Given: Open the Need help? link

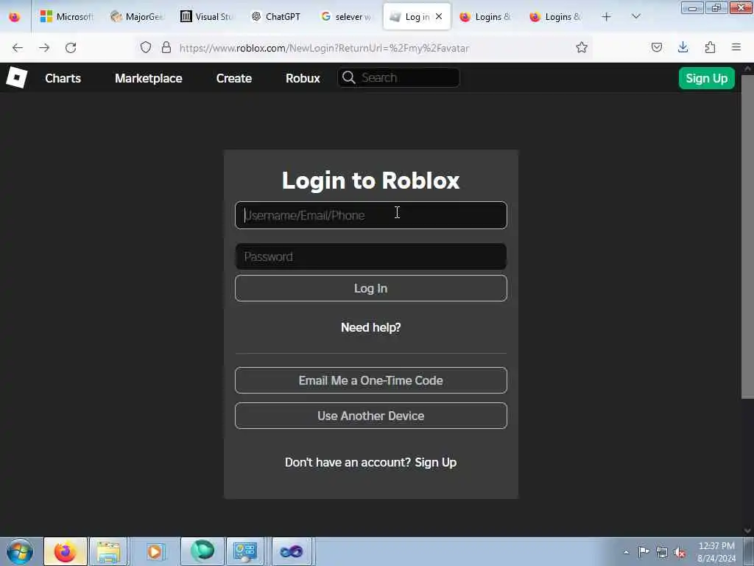Looking at the screenshot, I should click(371, 327).
